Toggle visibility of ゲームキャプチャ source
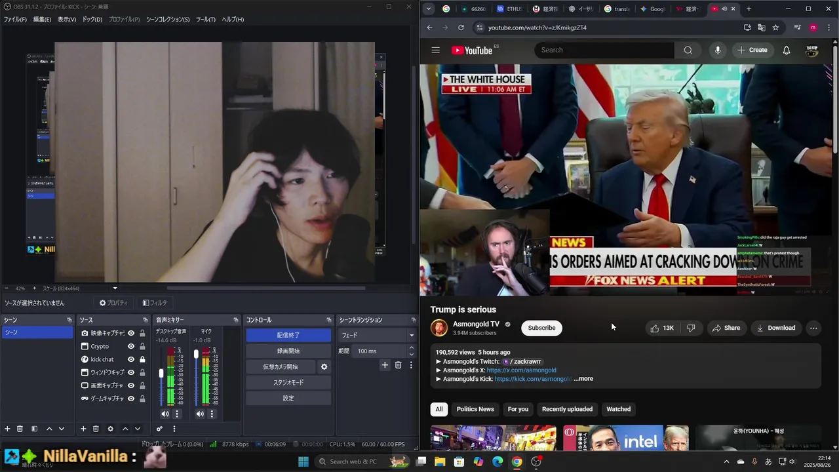839x472 pixels. pos(131,399)
